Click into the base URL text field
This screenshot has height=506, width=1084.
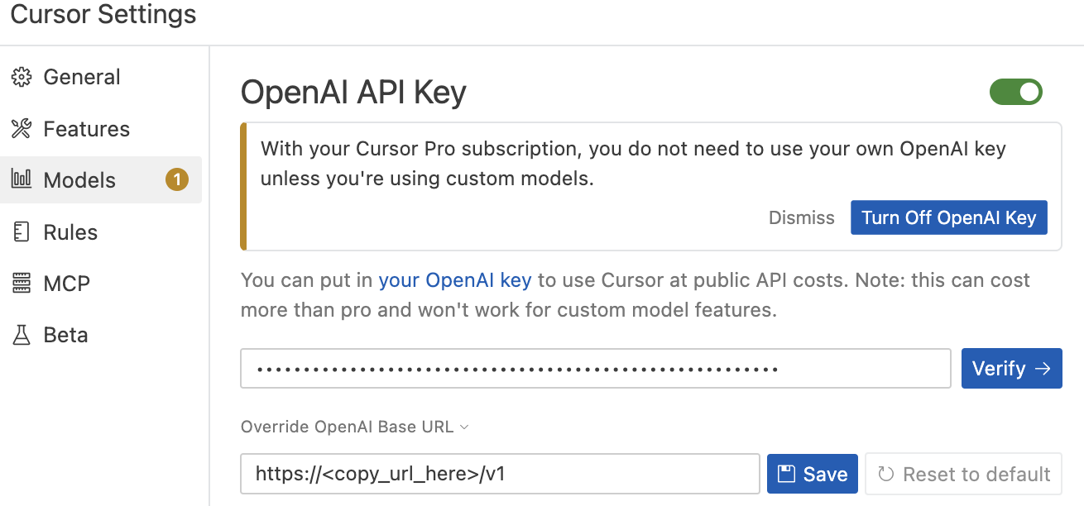point(501,474)
